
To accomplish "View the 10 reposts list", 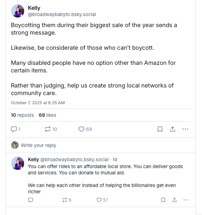I will (x=22, y=115).
